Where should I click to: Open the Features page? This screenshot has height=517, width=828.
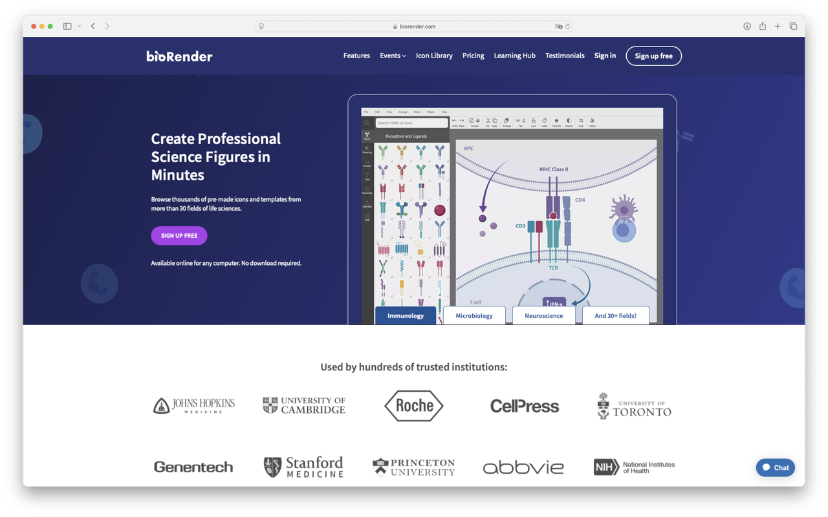356,56
